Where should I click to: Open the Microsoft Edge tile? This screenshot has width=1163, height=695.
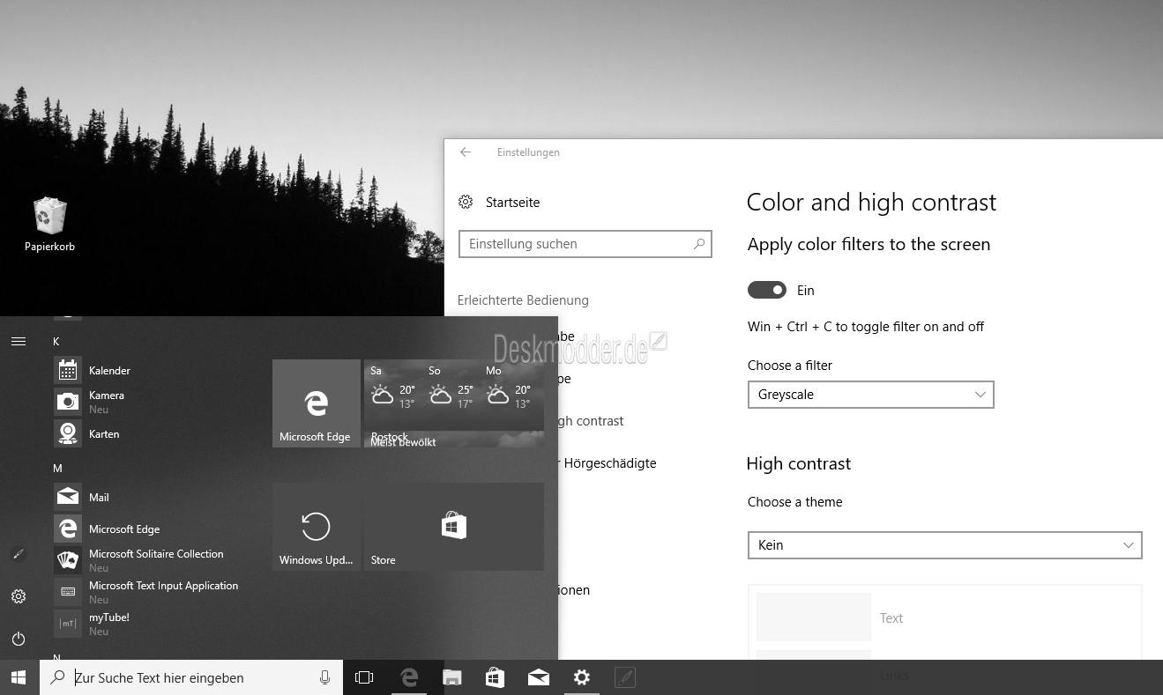[317, 403]
